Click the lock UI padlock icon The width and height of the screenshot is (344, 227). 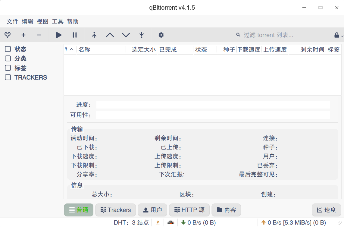tap(336, 35)
